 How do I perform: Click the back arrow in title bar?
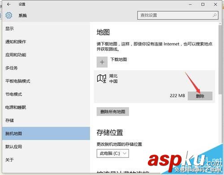(x=9, y=4)
